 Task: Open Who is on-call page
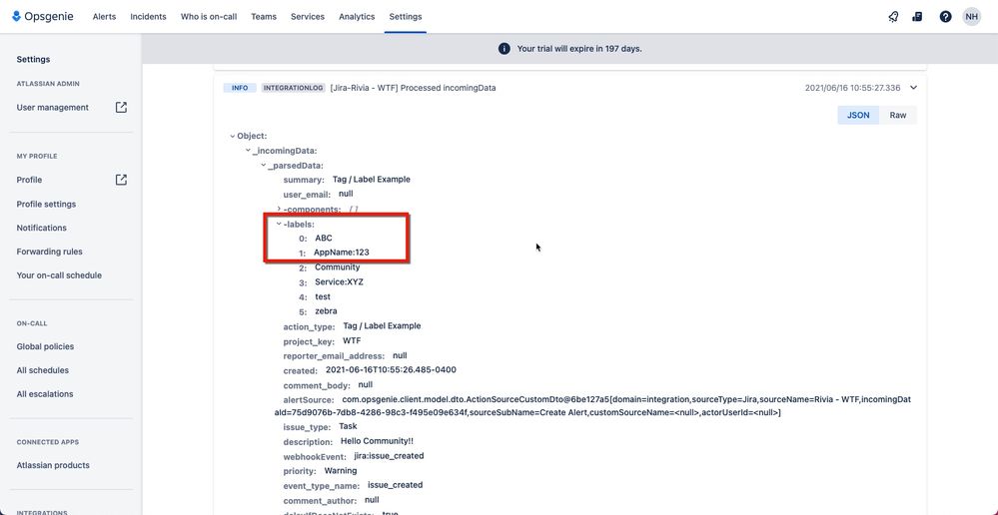[209, 17]
